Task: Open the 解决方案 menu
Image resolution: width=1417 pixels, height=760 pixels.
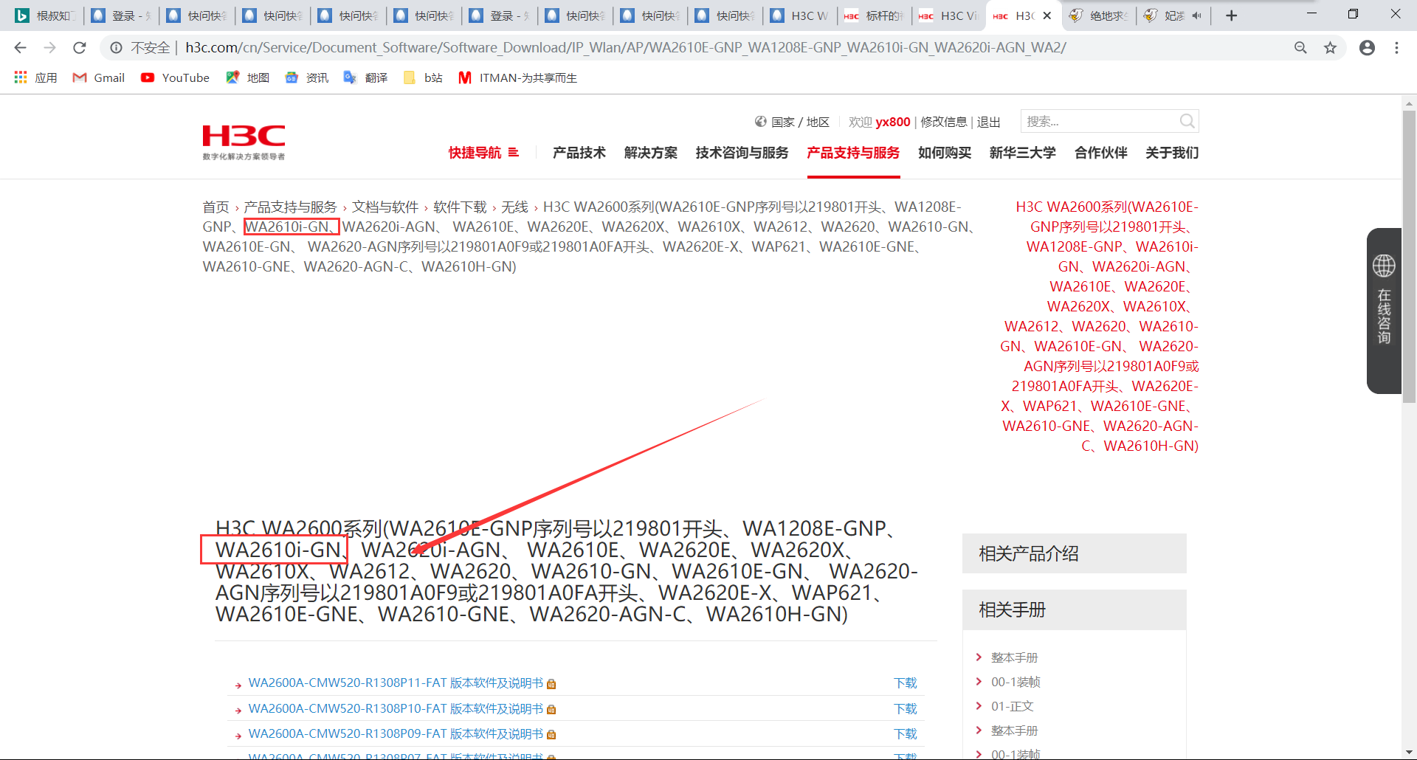Action: 651,153
